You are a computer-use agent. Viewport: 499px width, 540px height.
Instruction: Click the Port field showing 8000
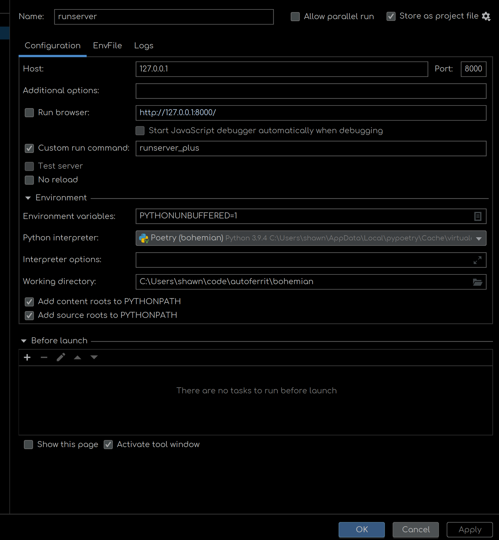474,69
